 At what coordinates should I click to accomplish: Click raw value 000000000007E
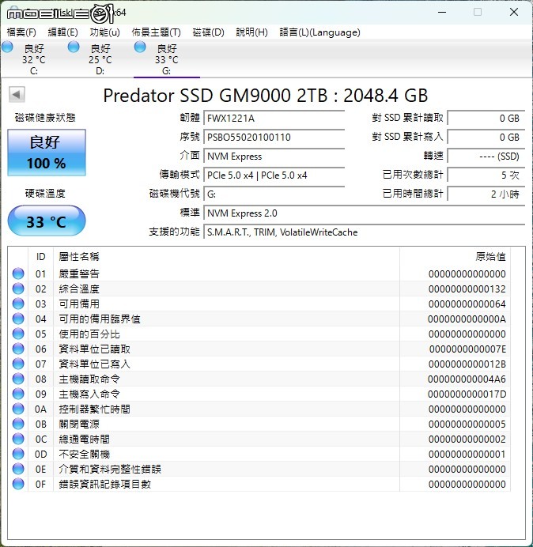[467, 349]
